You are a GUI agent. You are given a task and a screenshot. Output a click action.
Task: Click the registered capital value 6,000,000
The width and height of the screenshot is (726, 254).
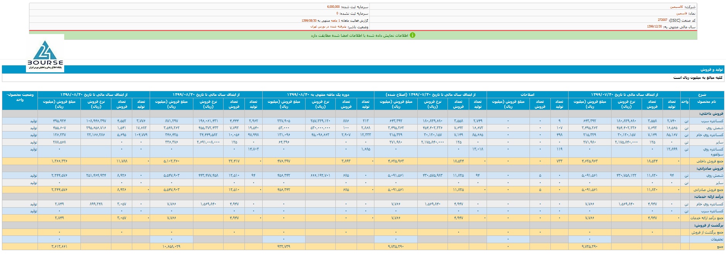coord(333,7)
